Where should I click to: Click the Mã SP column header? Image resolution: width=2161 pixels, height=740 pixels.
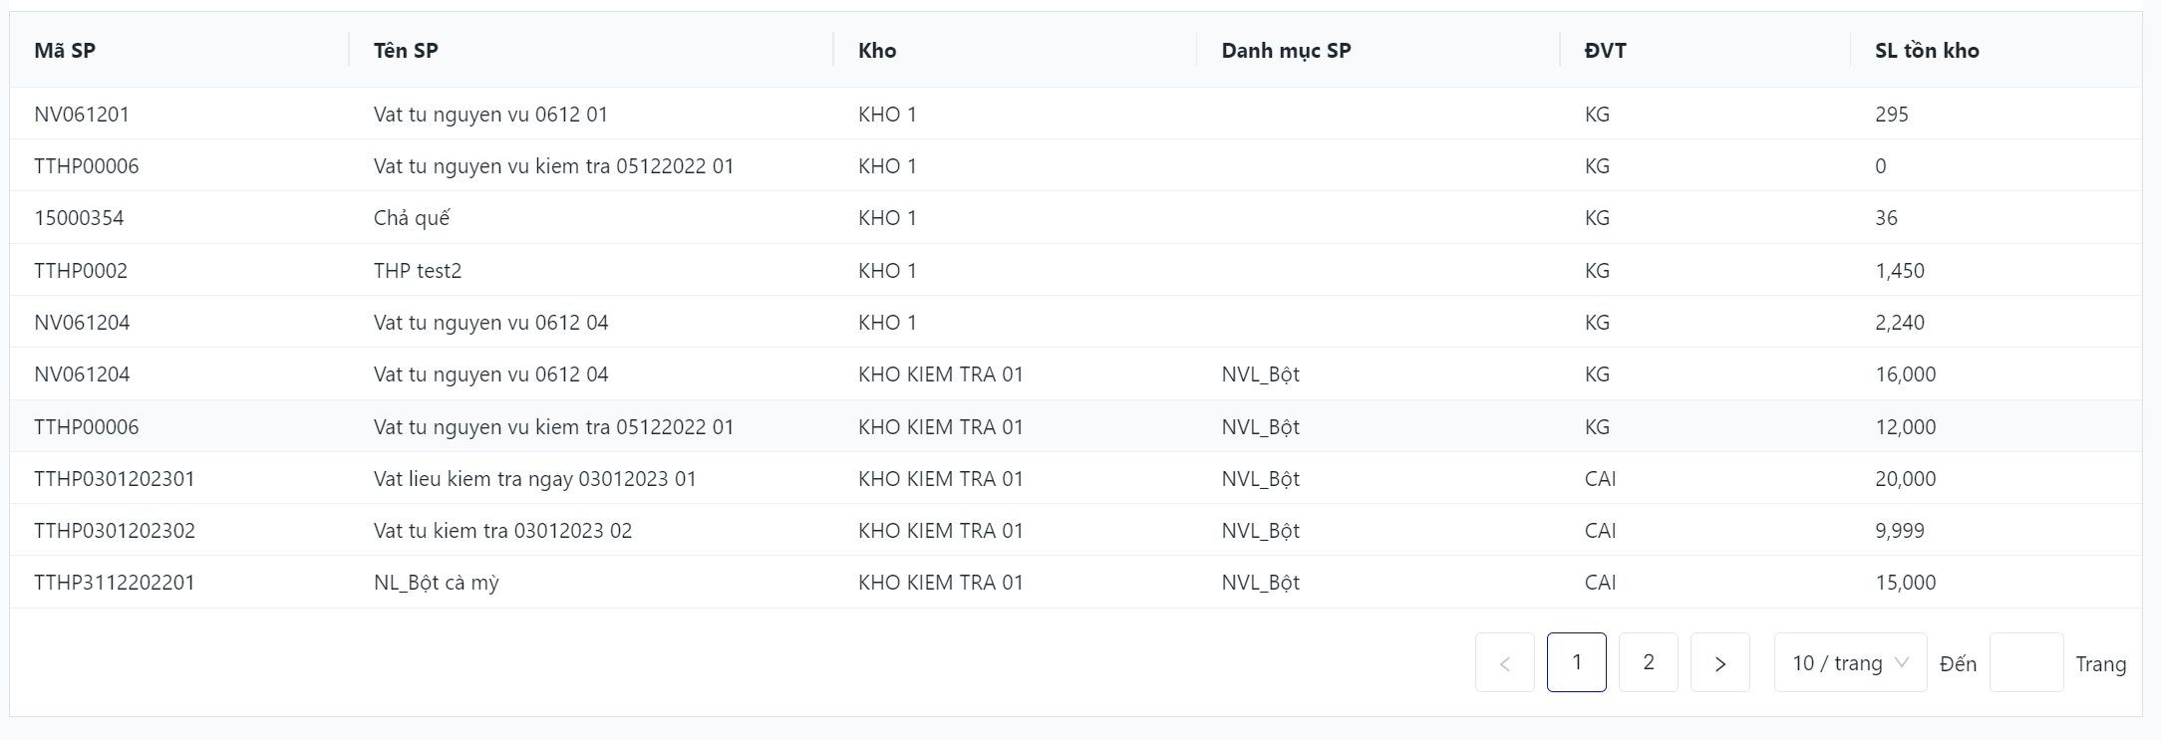65,51
